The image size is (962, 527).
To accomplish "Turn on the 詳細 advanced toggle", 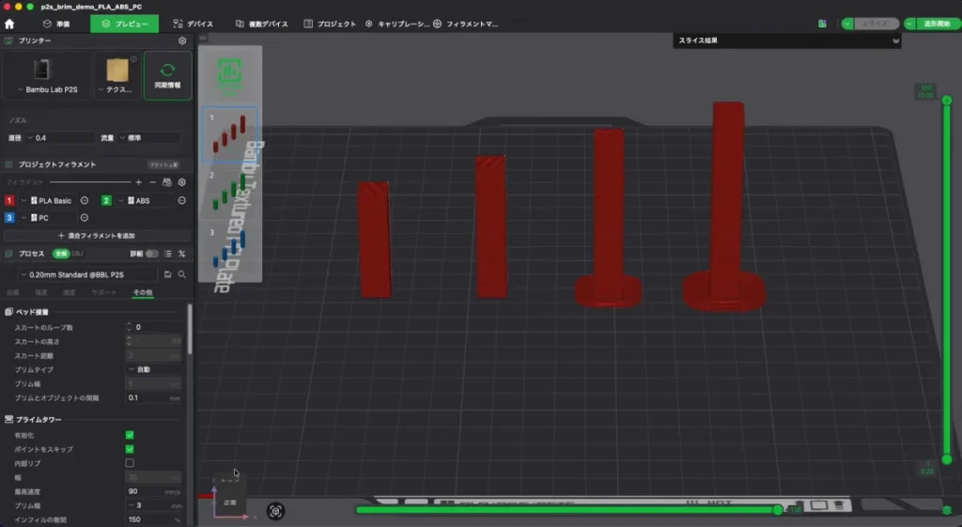I will coord(151,254).
